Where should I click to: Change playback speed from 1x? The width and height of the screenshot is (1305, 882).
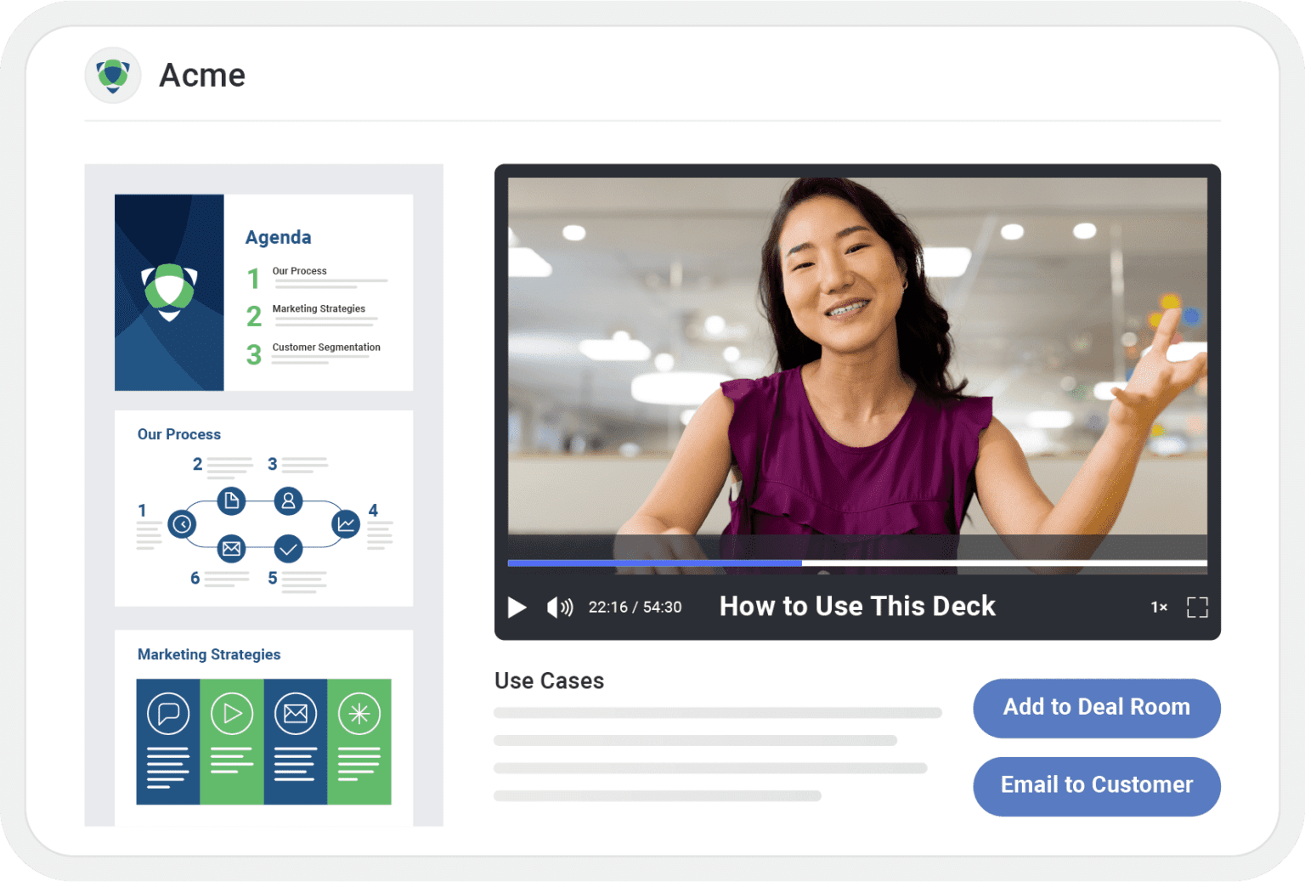coord(1158,607)
